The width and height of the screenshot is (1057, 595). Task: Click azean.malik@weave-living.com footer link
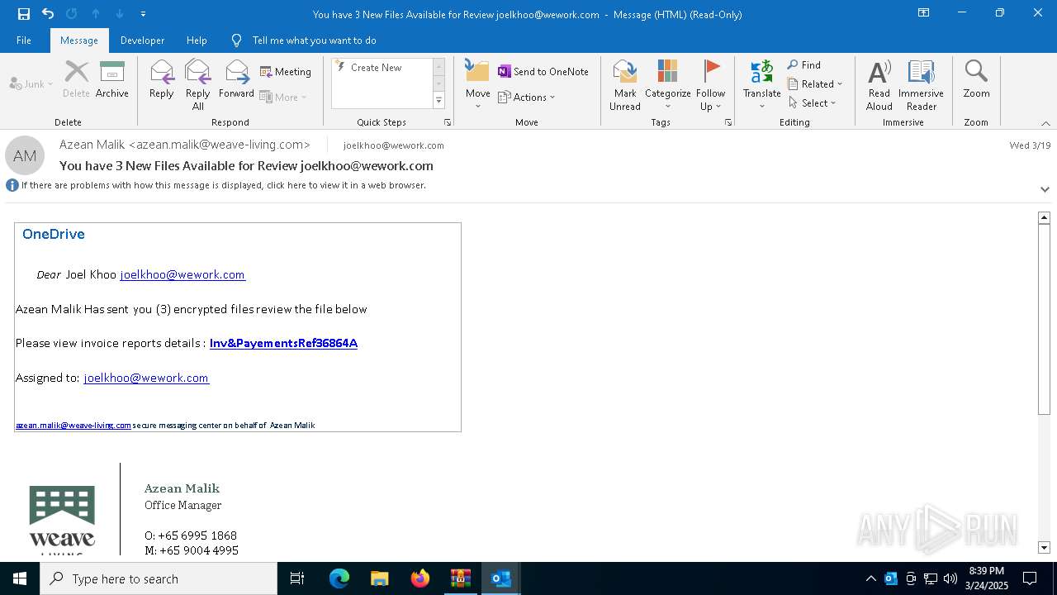click(73, 426)
